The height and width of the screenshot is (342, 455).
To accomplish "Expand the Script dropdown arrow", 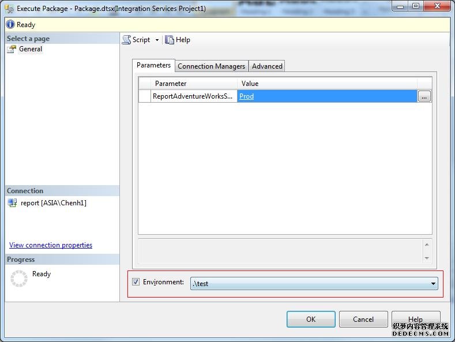I will click(157, 40).
